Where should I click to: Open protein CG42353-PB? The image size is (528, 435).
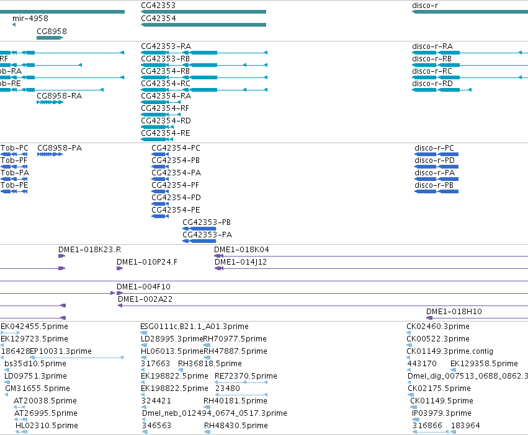(207, 222)
